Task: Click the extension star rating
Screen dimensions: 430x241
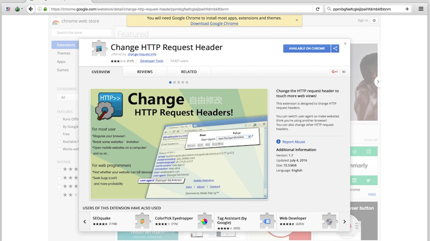Action: click(x=118, y=61)
